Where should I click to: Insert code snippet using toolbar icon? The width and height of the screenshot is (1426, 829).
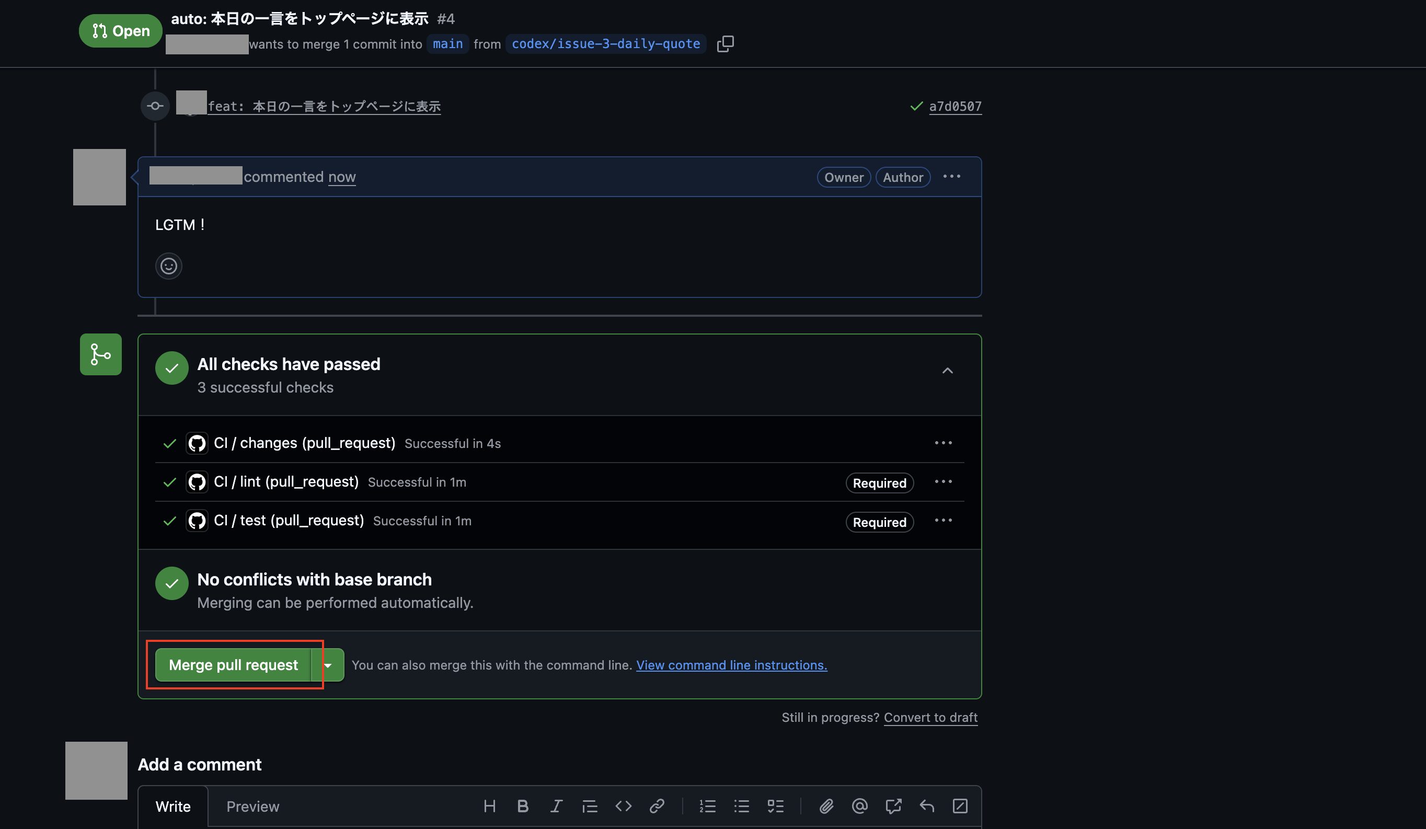tap(623, 806)
